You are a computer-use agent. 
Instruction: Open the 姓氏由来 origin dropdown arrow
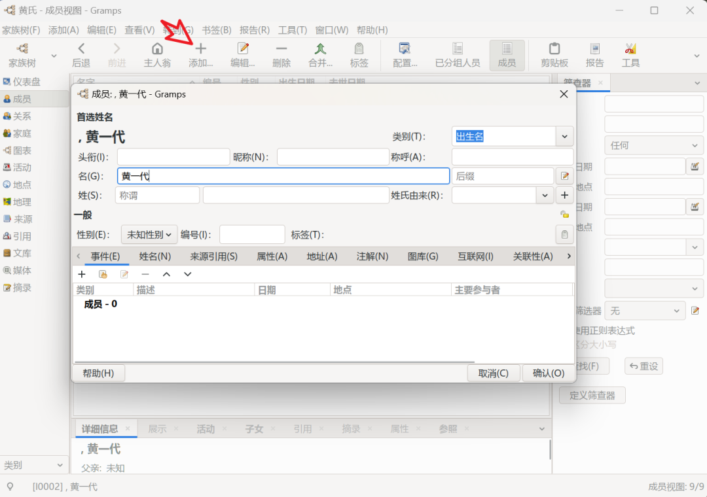pyautogui.click(x=545, y=195)
